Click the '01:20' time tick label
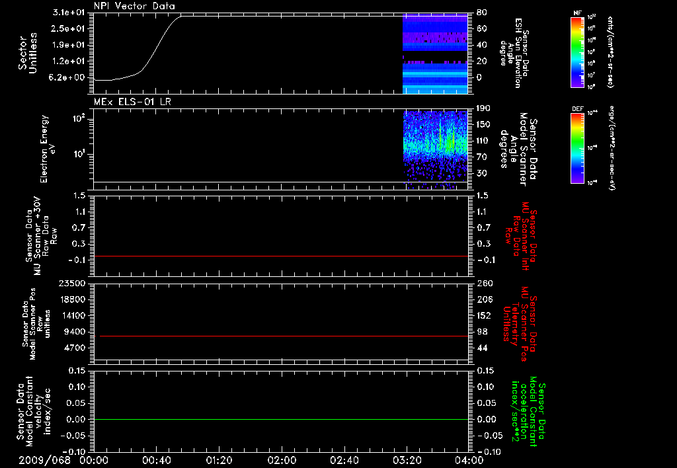 219,460
